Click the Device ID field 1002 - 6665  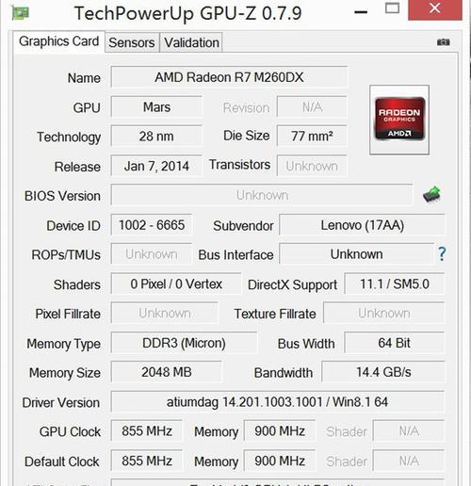tap(152, 225)
